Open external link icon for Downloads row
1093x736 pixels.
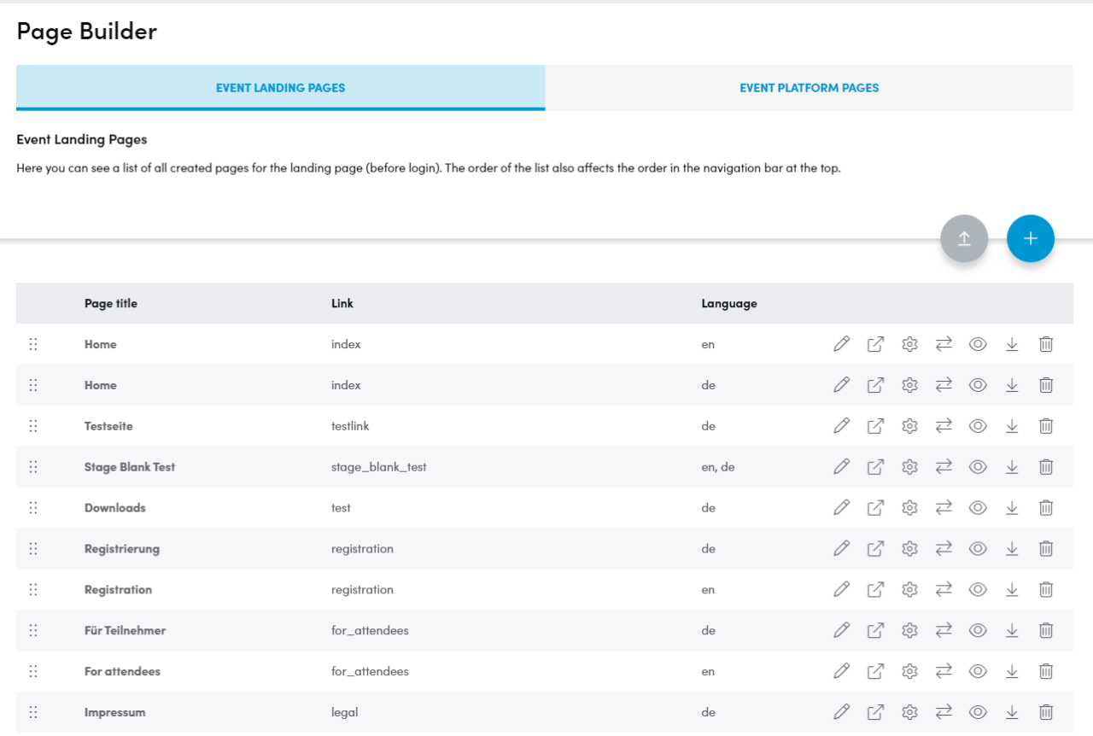pyautogui.click(x=875, y=508)
